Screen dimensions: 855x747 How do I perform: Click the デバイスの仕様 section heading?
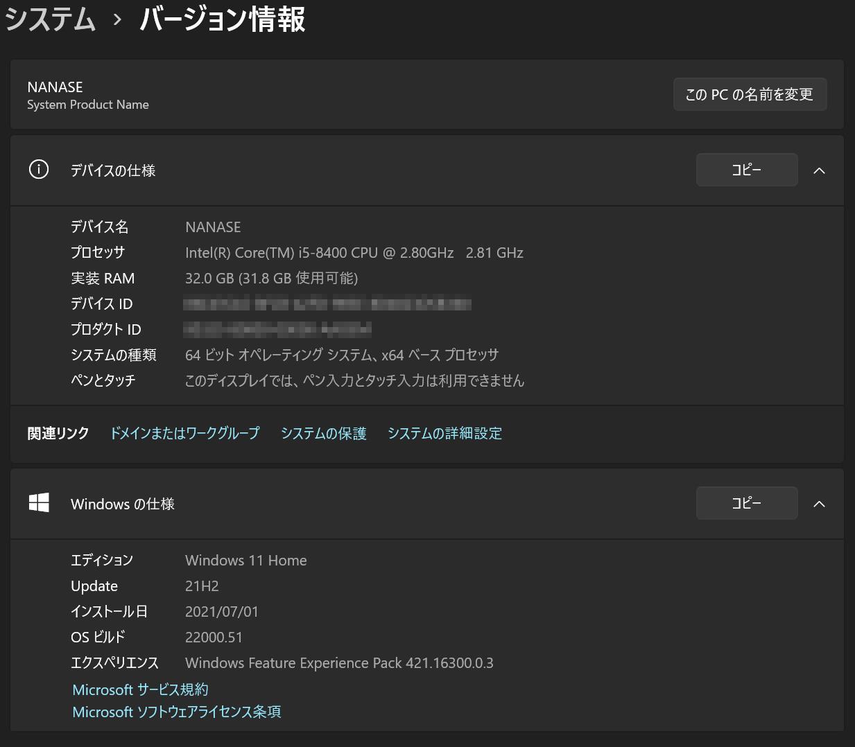(113, 170)
